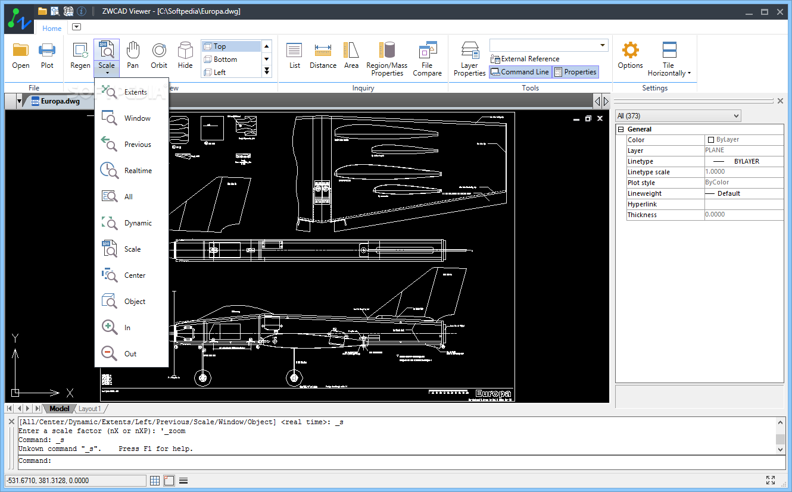Choose the Scale entry in zoom menu
This screenshot has width=792, height=492.
[132, 249]
